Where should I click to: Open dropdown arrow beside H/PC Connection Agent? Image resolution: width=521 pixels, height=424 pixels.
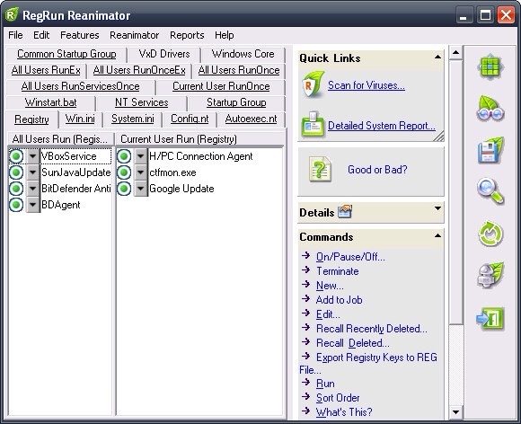[140, 156]
